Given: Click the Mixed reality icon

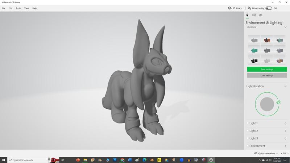Looking at the screenshot, I should [249, 8].
